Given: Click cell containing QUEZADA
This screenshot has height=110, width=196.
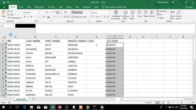Looking at the screenshot, I should pos(35,95).
